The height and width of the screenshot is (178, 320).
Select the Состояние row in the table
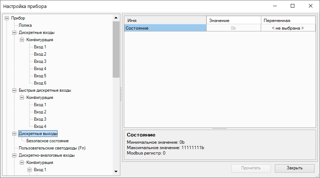[165, 28]
